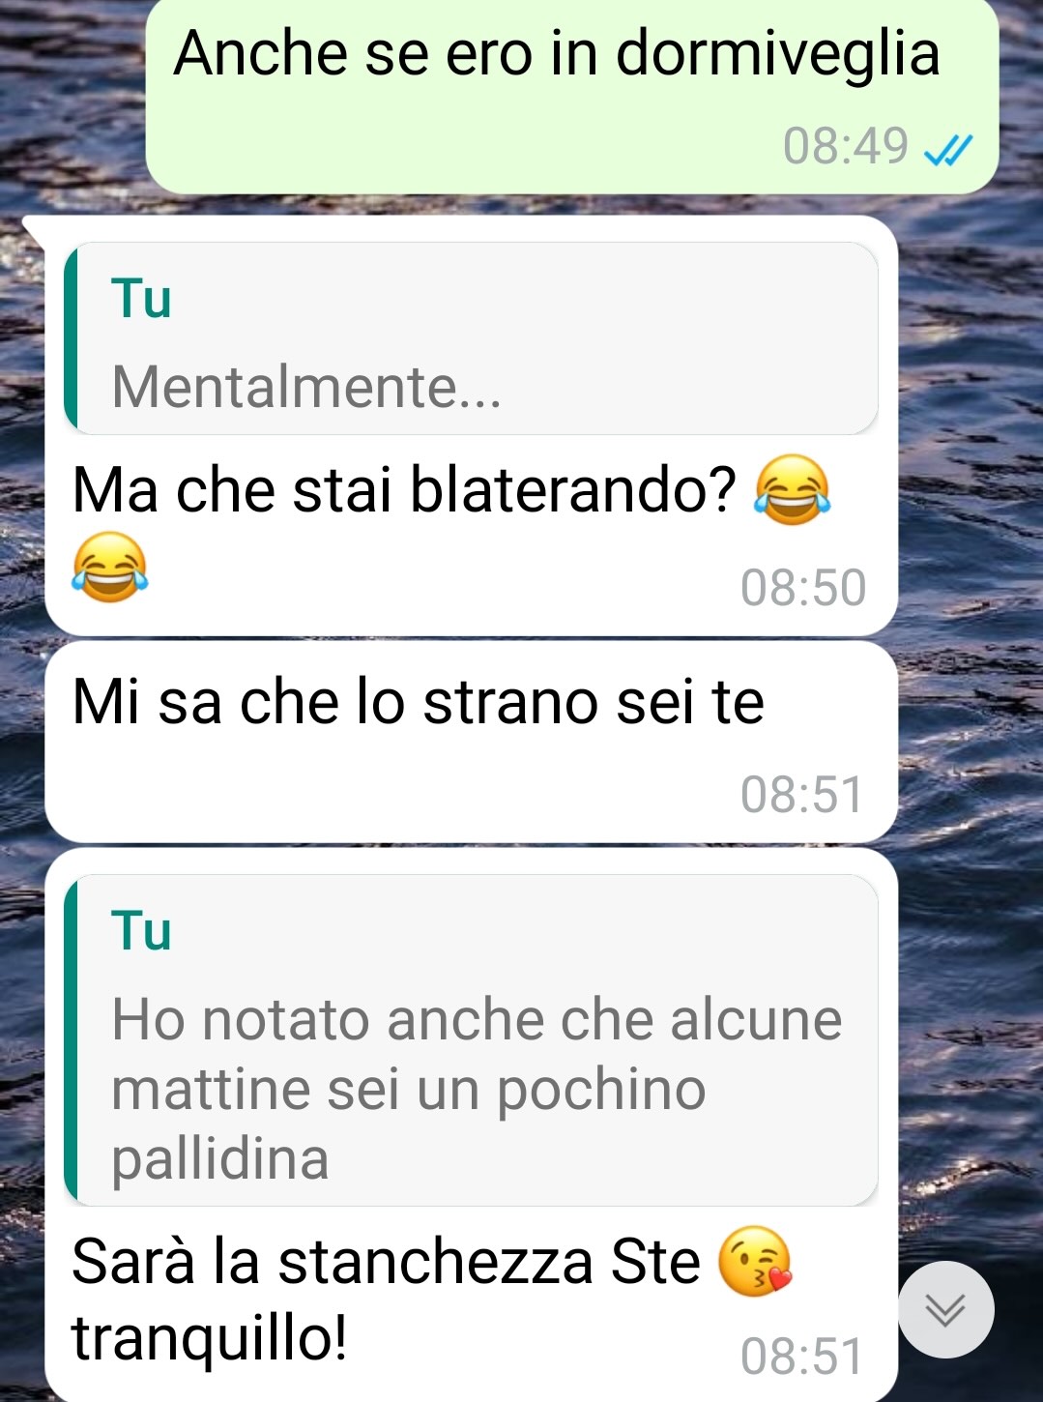This screenshot has height=1402, width=1043.
Task: Open quoted reply "Mentalmente..."
Action: tap(471, 338)
